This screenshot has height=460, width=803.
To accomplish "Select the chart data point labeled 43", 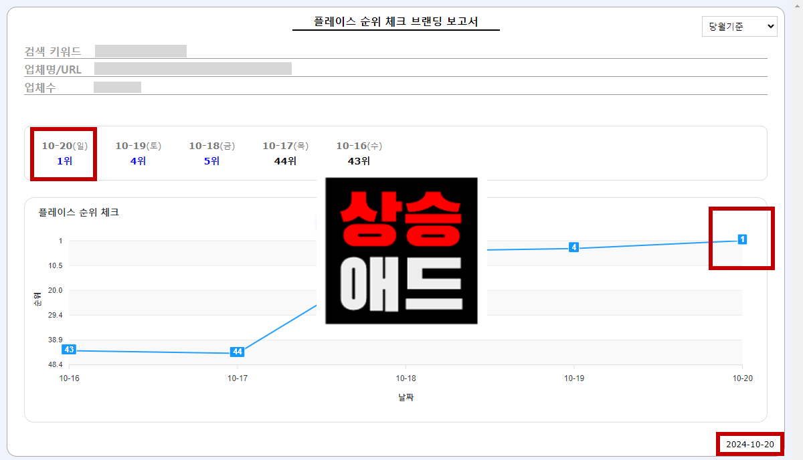I will click(69, 349).
